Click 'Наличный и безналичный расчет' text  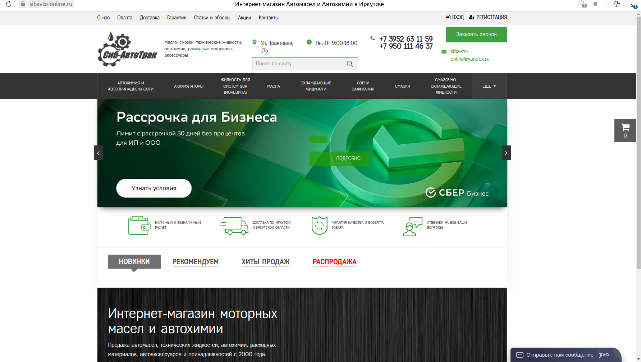pos(178,225)
